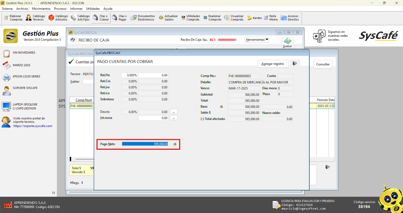
Task: Open the Movimientos menu
Action: 41,9
